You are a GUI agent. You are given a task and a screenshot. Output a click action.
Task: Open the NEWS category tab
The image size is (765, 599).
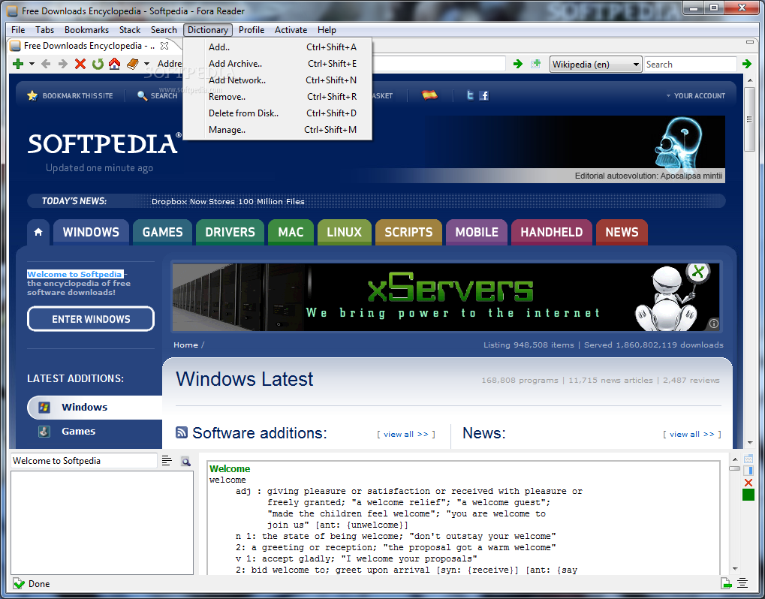pyautogui.click(x=622, y=232)
